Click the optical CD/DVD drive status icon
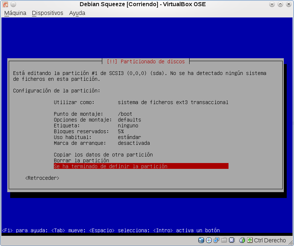294x246 pixels. 209,240
